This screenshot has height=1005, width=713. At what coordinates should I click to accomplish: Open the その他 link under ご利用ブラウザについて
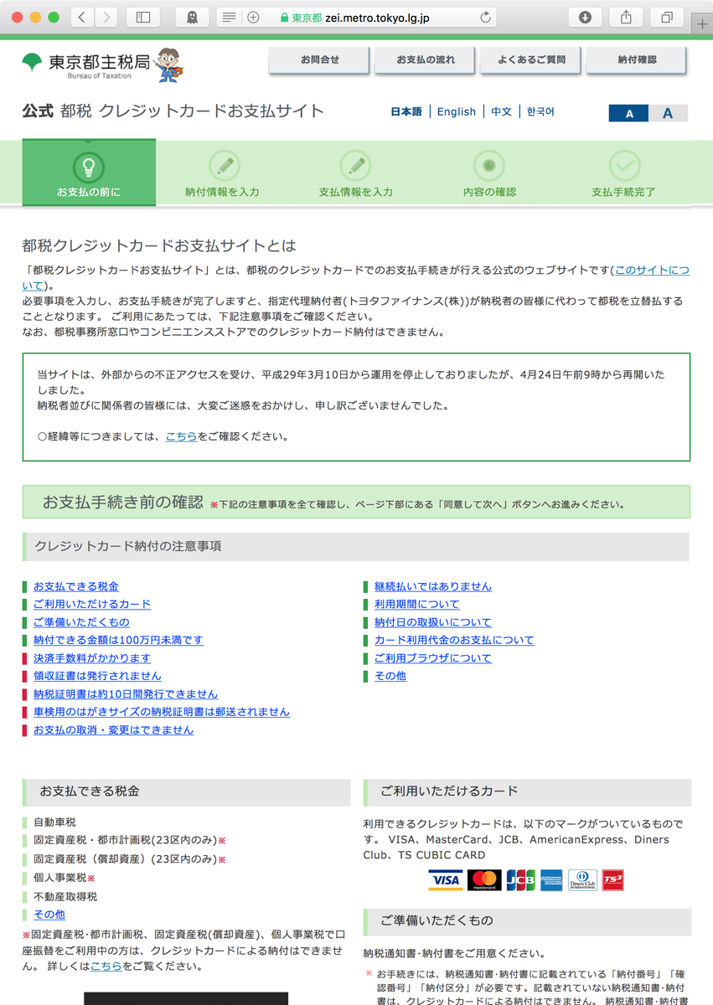point(390,676)
